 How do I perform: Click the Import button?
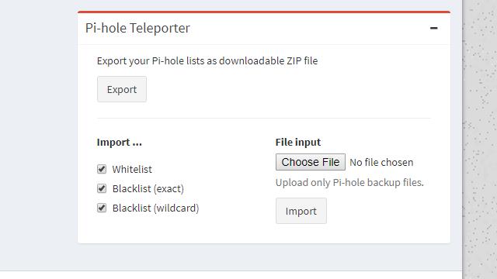click(301, 211)
